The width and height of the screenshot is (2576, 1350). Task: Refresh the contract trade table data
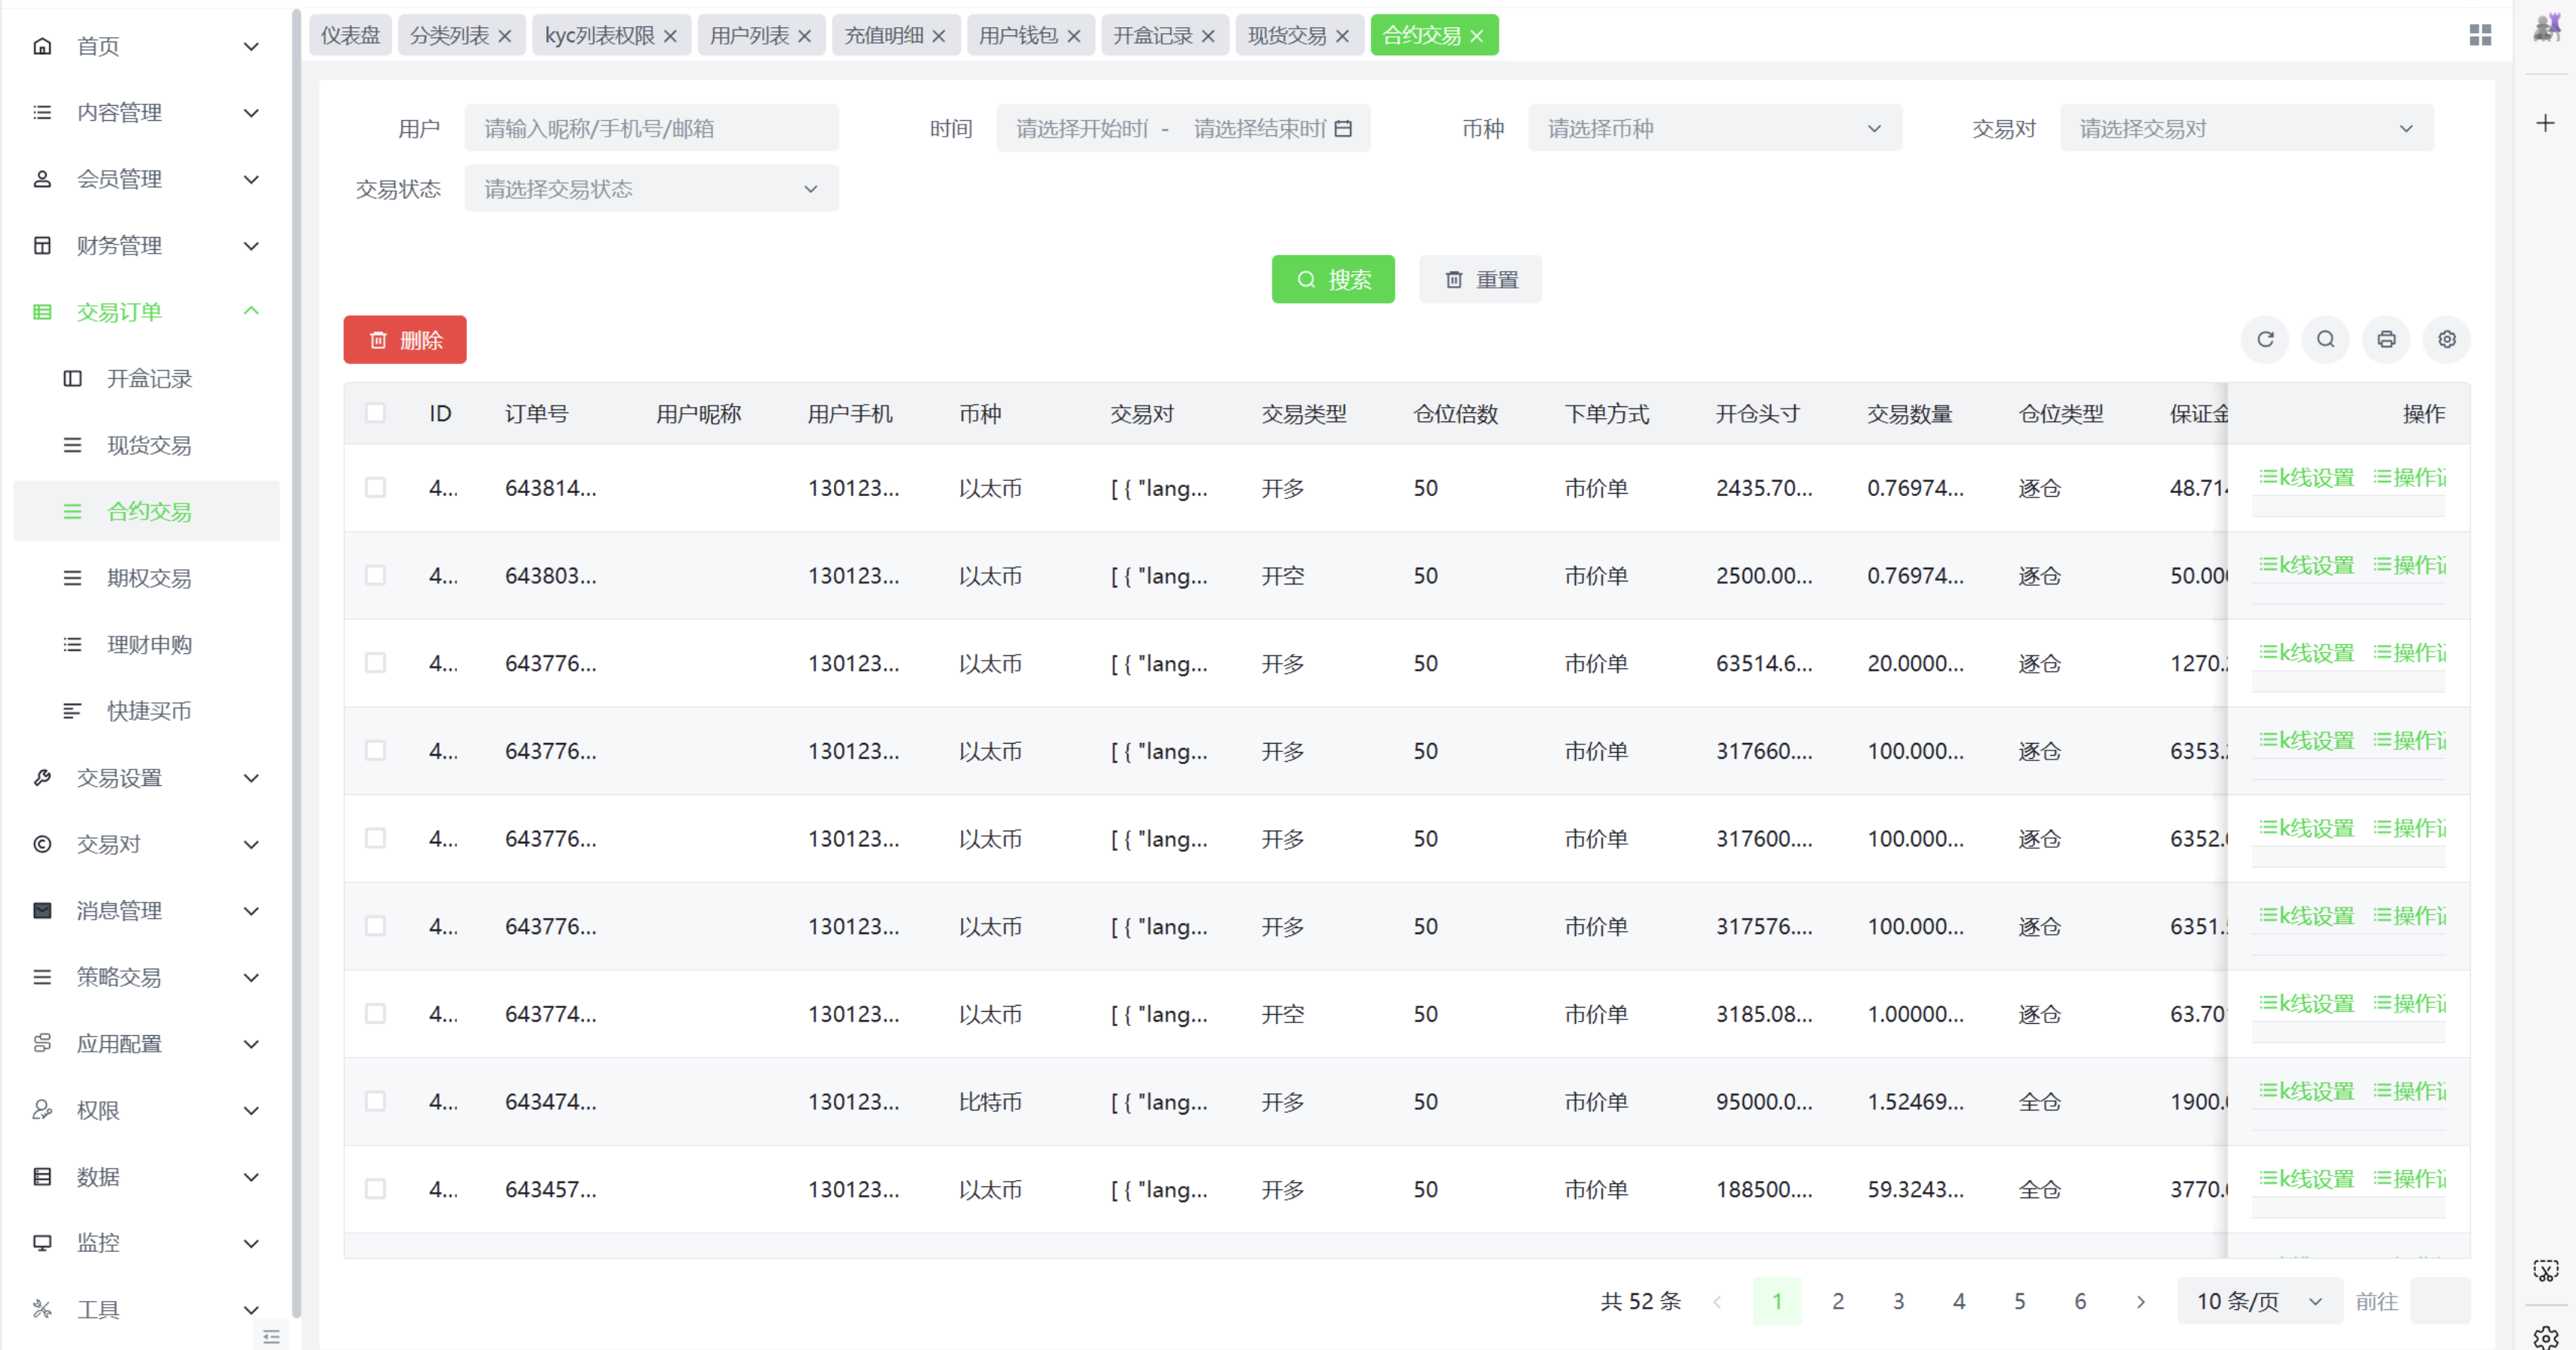pos(2265,339)
